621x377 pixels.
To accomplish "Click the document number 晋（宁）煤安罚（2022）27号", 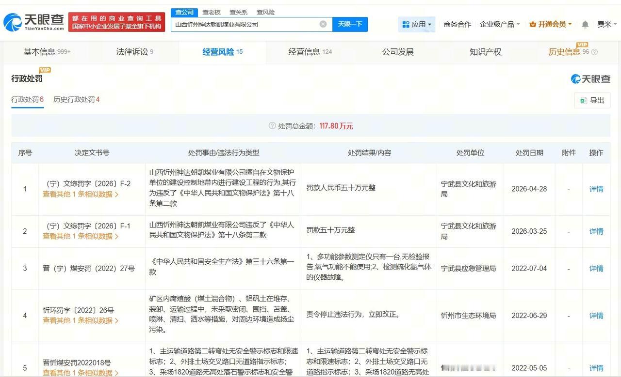I will (x=89, y=269).
